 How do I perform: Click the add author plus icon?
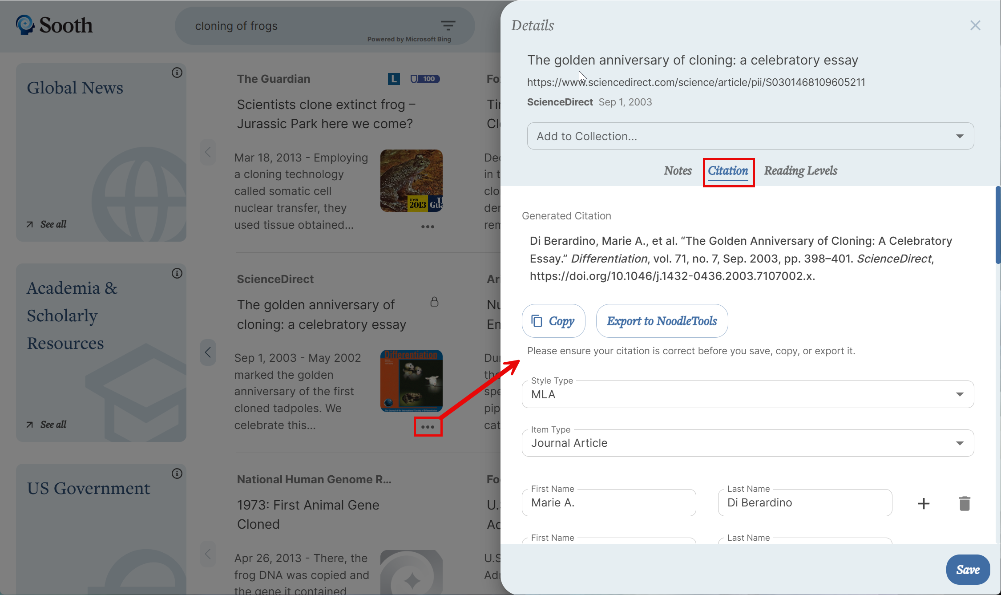click(x=924, y=503)
